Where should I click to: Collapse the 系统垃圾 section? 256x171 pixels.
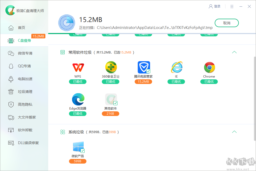tap(234, 132)
